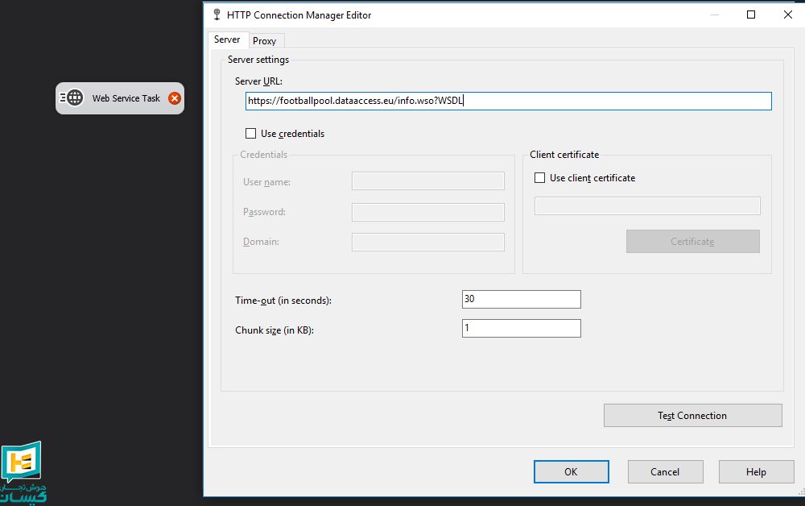Click into the Server URL field

[x=508, y=101]
